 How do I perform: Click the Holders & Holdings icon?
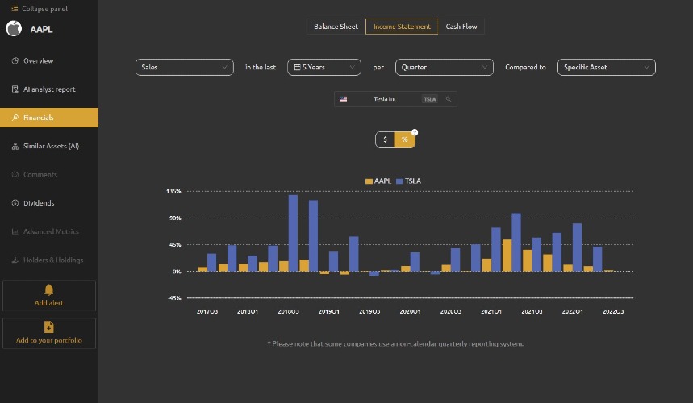15,260
